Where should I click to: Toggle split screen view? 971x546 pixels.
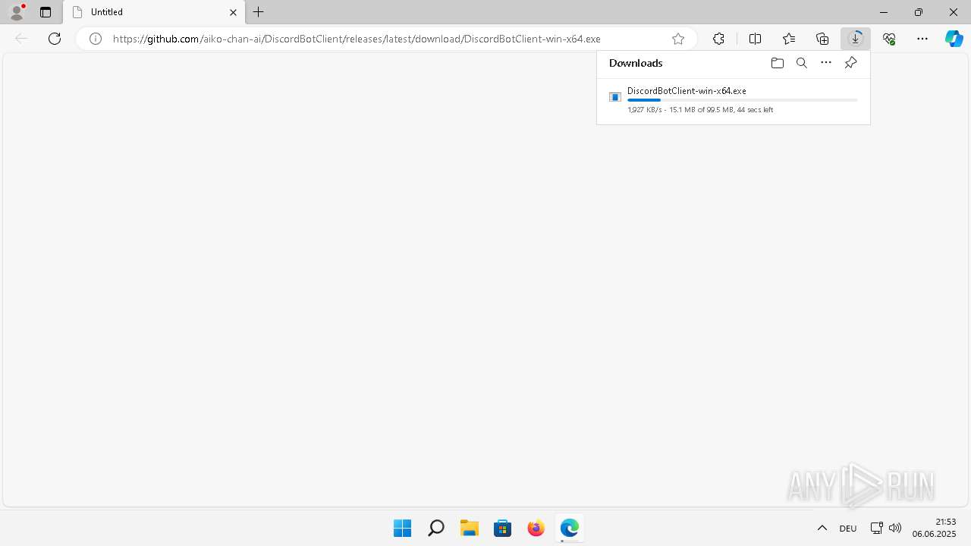point(755,39)
